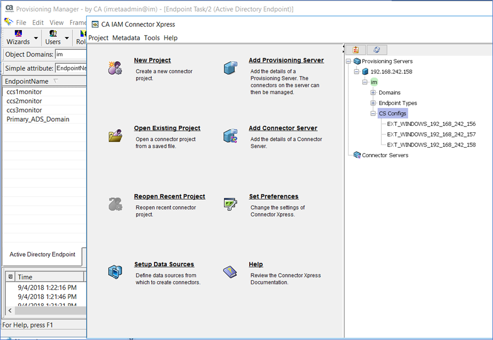Select the Domains tree item label
493x340 pixels.
[389, 92]
